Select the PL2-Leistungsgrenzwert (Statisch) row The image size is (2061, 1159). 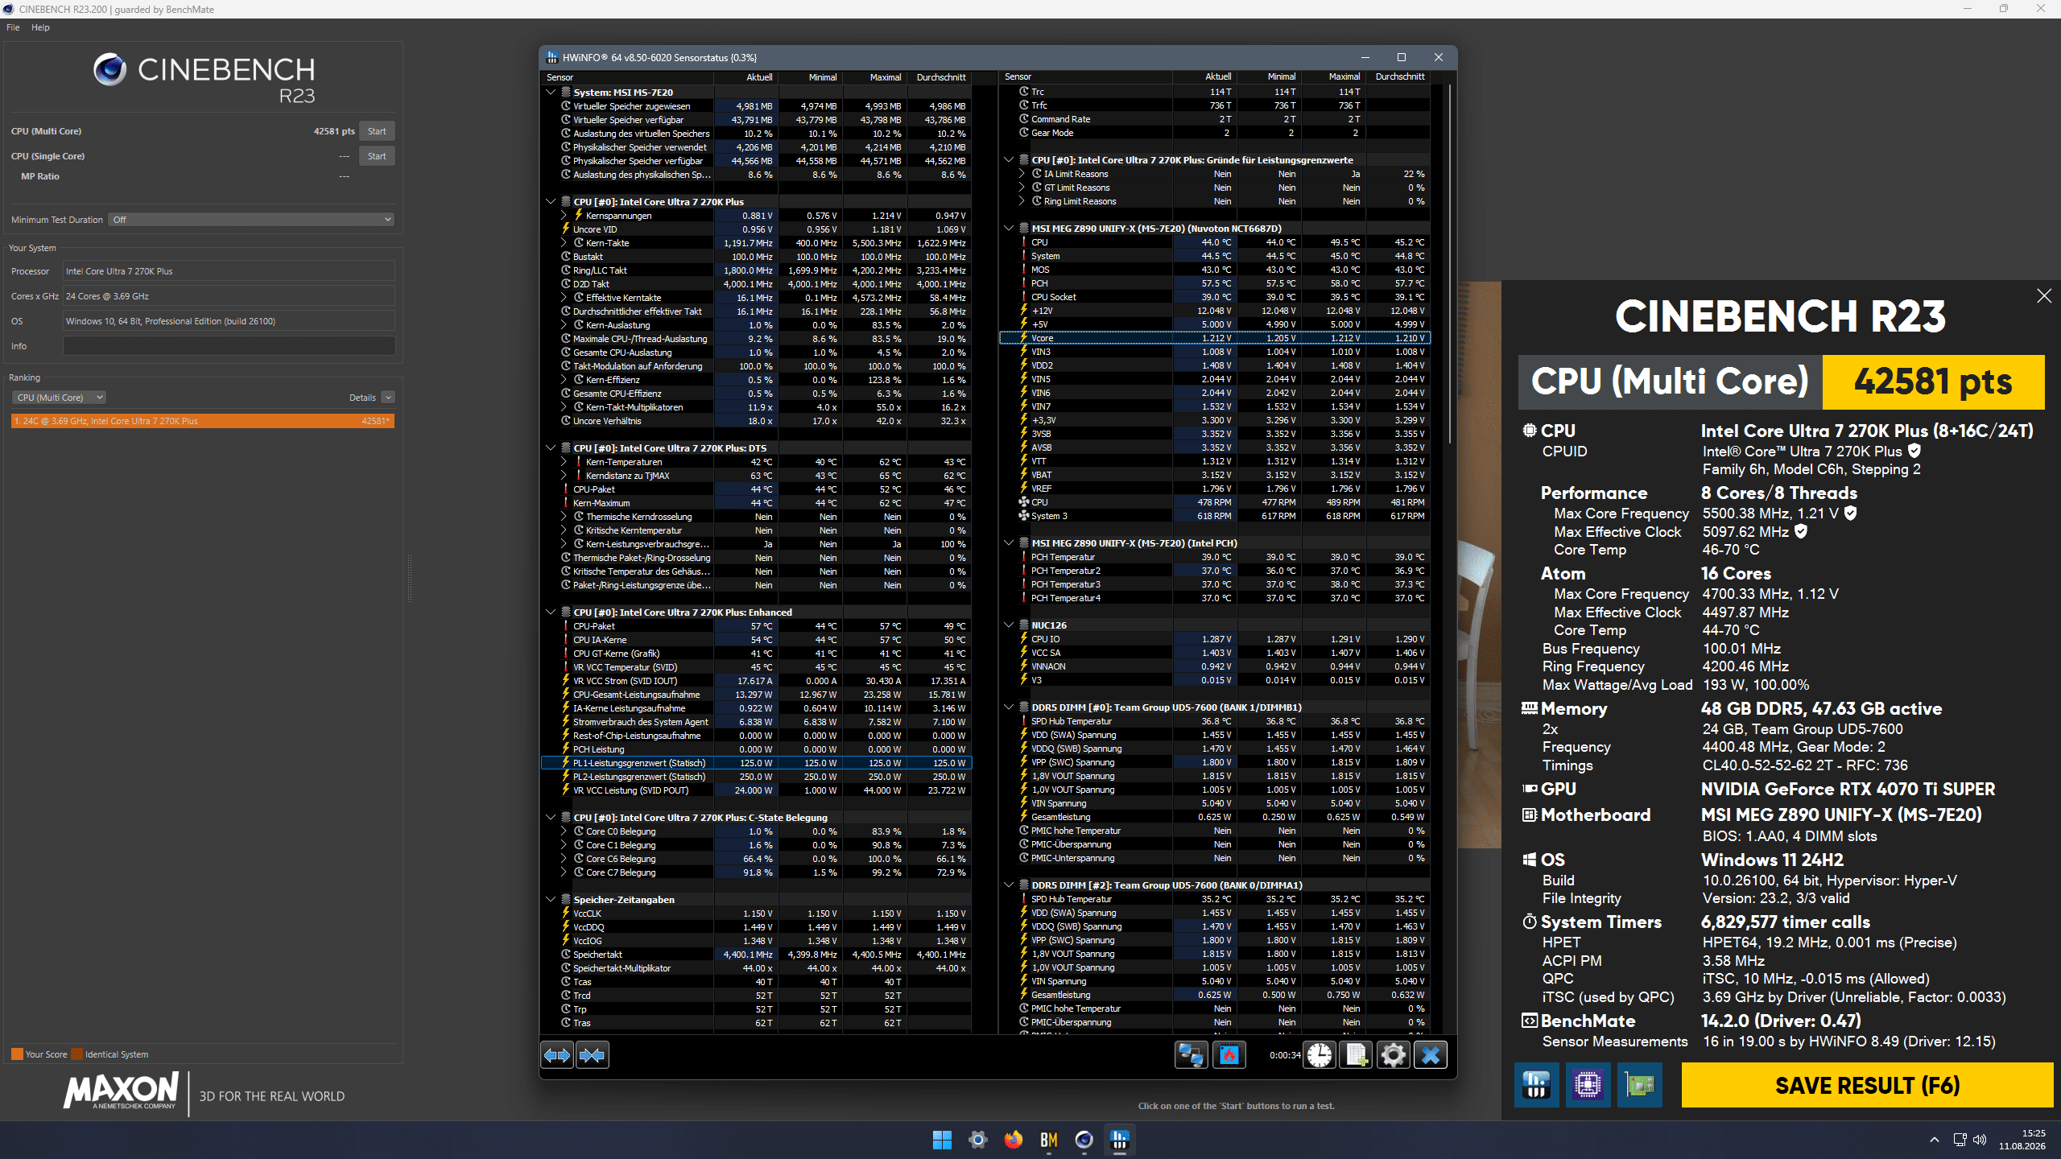pos(757,777)
